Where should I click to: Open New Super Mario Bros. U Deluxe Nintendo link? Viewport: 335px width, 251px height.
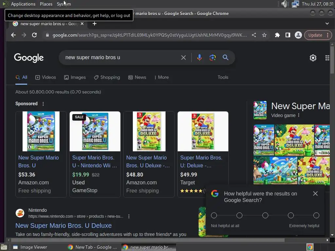pos(63,226)
